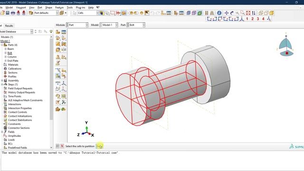Toggle the drag-select rectangle mode
Image resolution: width=304 pixels, height=171 pixels.
click(x=113, y=13)
